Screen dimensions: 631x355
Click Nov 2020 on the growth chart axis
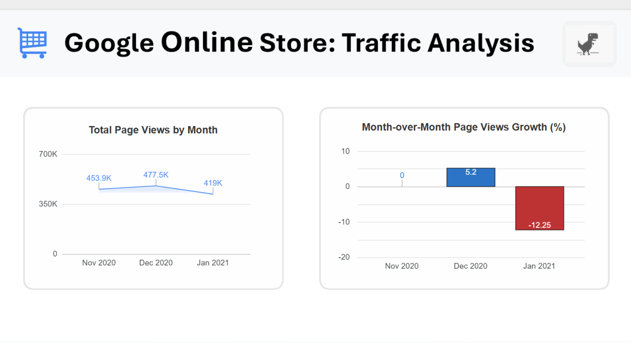pos(402,266)
